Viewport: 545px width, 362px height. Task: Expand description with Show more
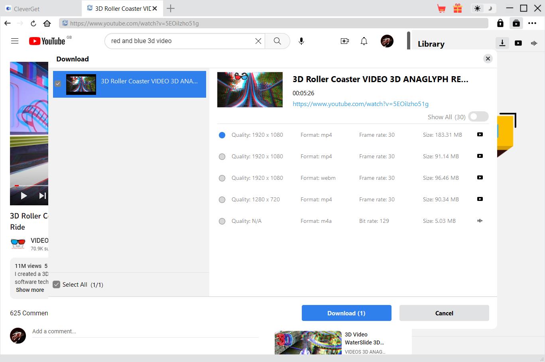30,290
